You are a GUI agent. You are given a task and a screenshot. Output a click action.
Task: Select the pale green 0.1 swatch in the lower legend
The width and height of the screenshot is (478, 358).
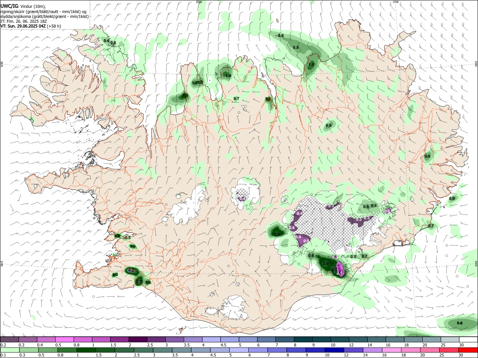pos(10,350)
